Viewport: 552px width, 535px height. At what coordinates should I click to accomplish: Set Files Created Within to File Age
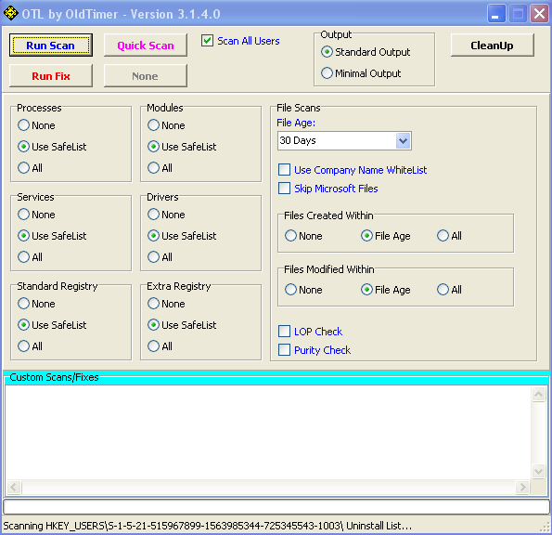366,235
